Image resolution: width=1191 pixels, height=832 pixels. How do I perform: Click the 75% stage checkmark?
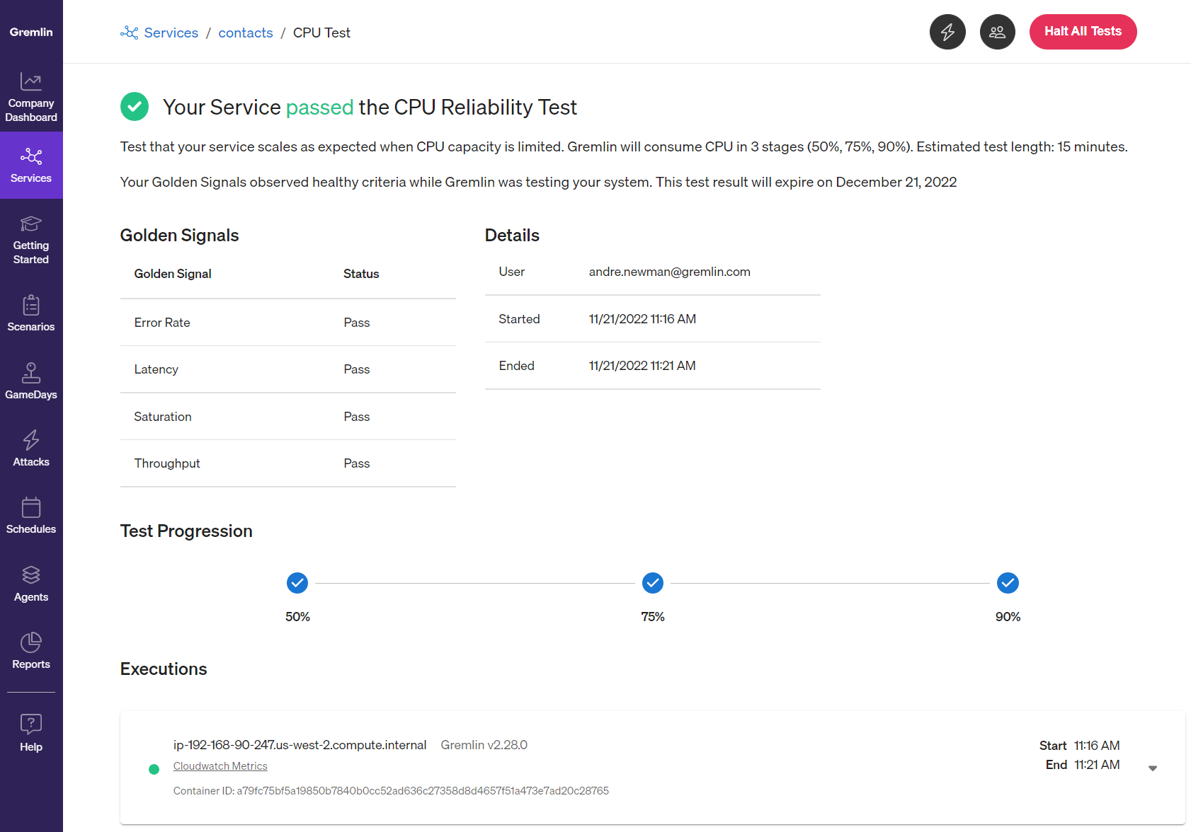[x=653, y=583]
